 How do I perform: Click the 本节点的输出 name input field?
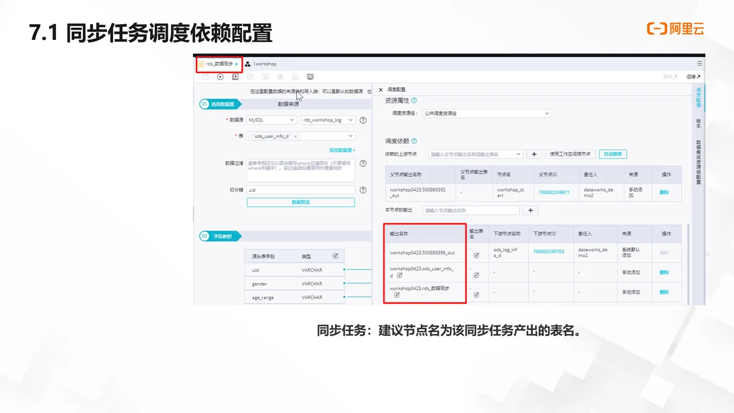click(471, 210)
